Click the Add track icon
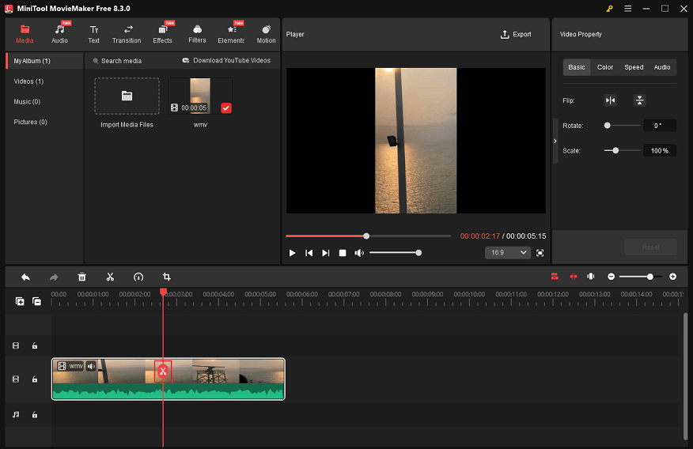Viewport: 693px width, 449px height. [x=20, y=301]
